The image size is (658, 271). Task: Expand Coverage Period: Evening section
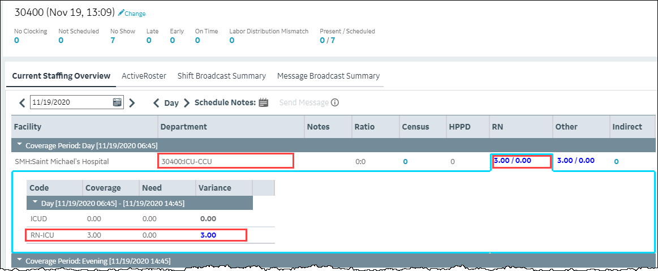coord(19,260)
